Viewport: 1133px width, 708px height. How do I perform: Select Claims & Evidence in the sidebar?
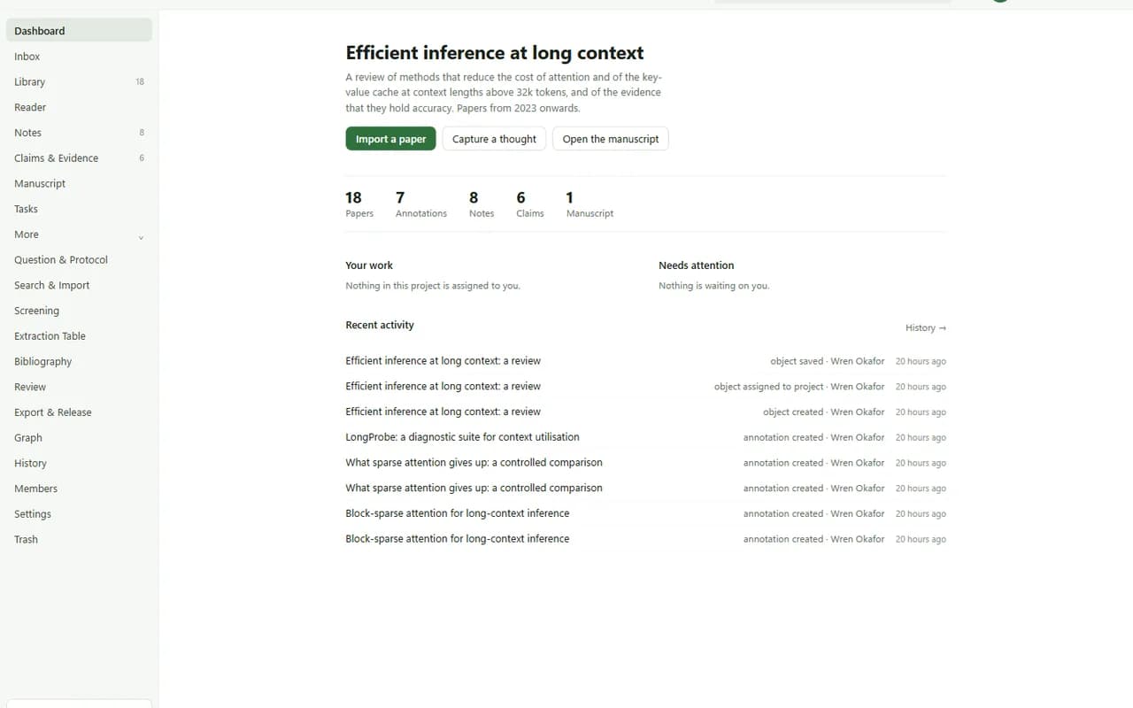[x=79, y=158]
